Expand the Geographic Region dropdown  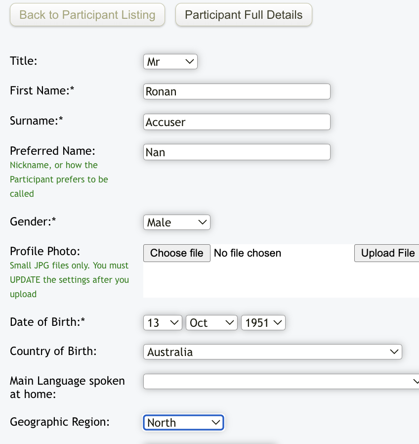point(183,423)
